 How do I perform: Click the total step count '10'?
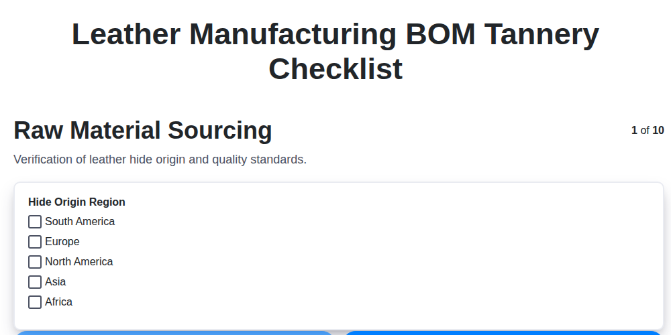coord(658,131)
